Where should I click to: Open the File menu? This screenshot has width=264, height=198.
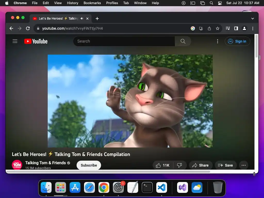click(35, 3)
